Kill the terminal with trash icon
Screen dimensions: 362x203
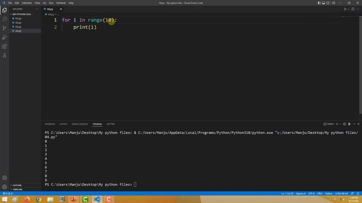coord(350,124)
